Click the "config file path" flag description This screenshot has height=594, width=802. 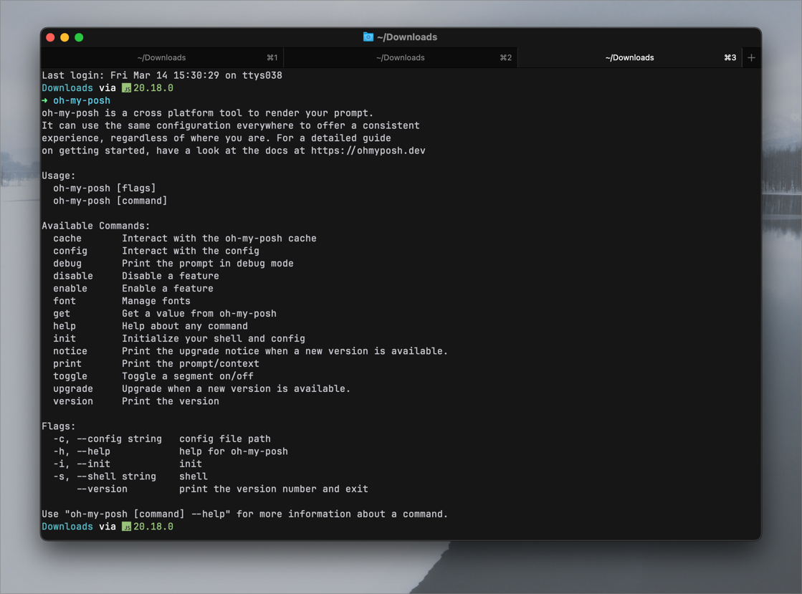tap(225, 439)
